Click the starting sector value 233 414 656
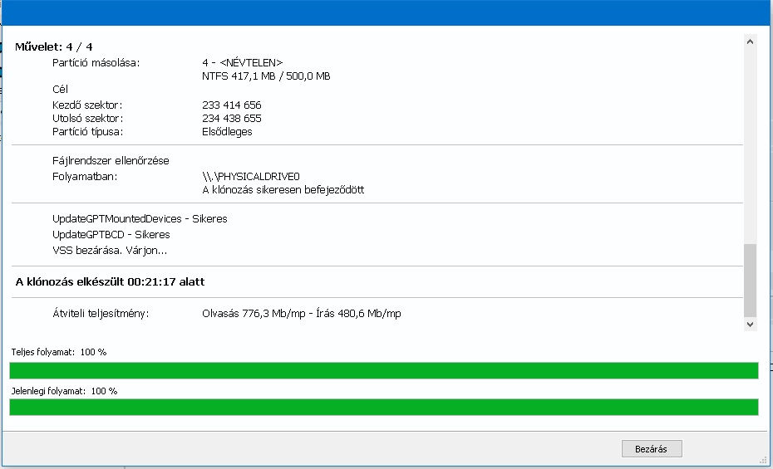Screen dimensions: 773x469 click(232, 105)
